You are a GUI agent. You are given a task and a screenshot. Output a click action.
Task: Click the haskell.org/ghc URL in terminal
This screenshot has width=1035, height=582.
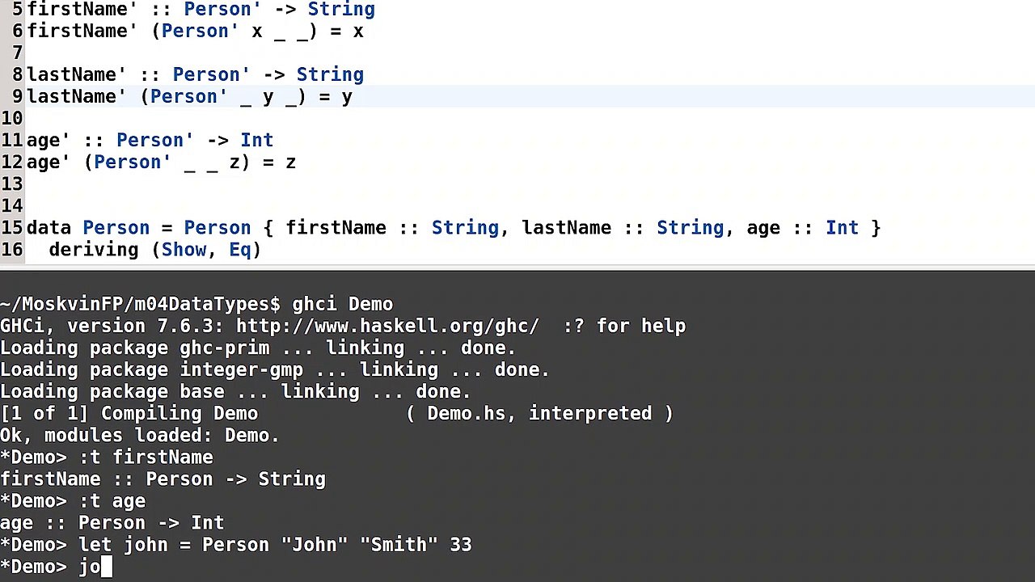click(x=387, y=326)
